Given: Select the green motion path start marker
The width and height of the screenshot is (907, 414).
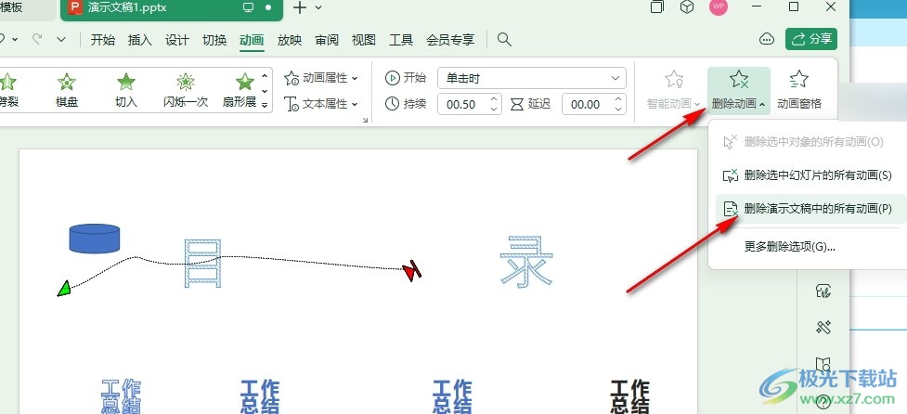Looking at the screenshot, I should coord(64,288).
